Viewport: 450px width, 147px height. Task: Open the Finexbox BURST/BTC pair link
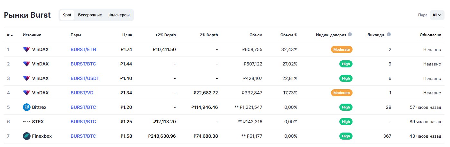pos(83,136)
